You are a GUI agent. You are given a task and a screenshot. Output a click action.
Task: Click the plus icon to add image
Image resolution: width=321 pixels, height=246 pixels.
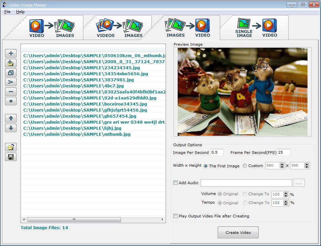[x=11, y=53]
